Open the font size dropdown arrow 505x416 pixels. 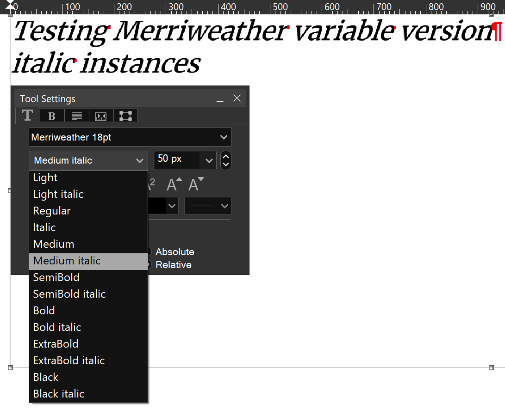point(209,160)
